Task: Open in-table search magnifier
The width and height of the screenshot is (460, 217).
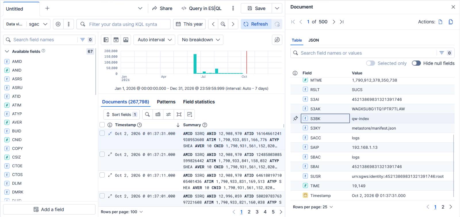Action: [147, 114]
